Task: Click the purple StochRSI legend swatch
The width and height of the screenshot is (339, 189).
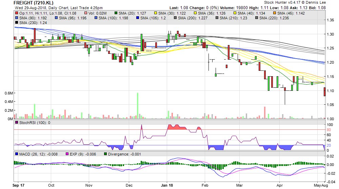Action: coord(17,123)
